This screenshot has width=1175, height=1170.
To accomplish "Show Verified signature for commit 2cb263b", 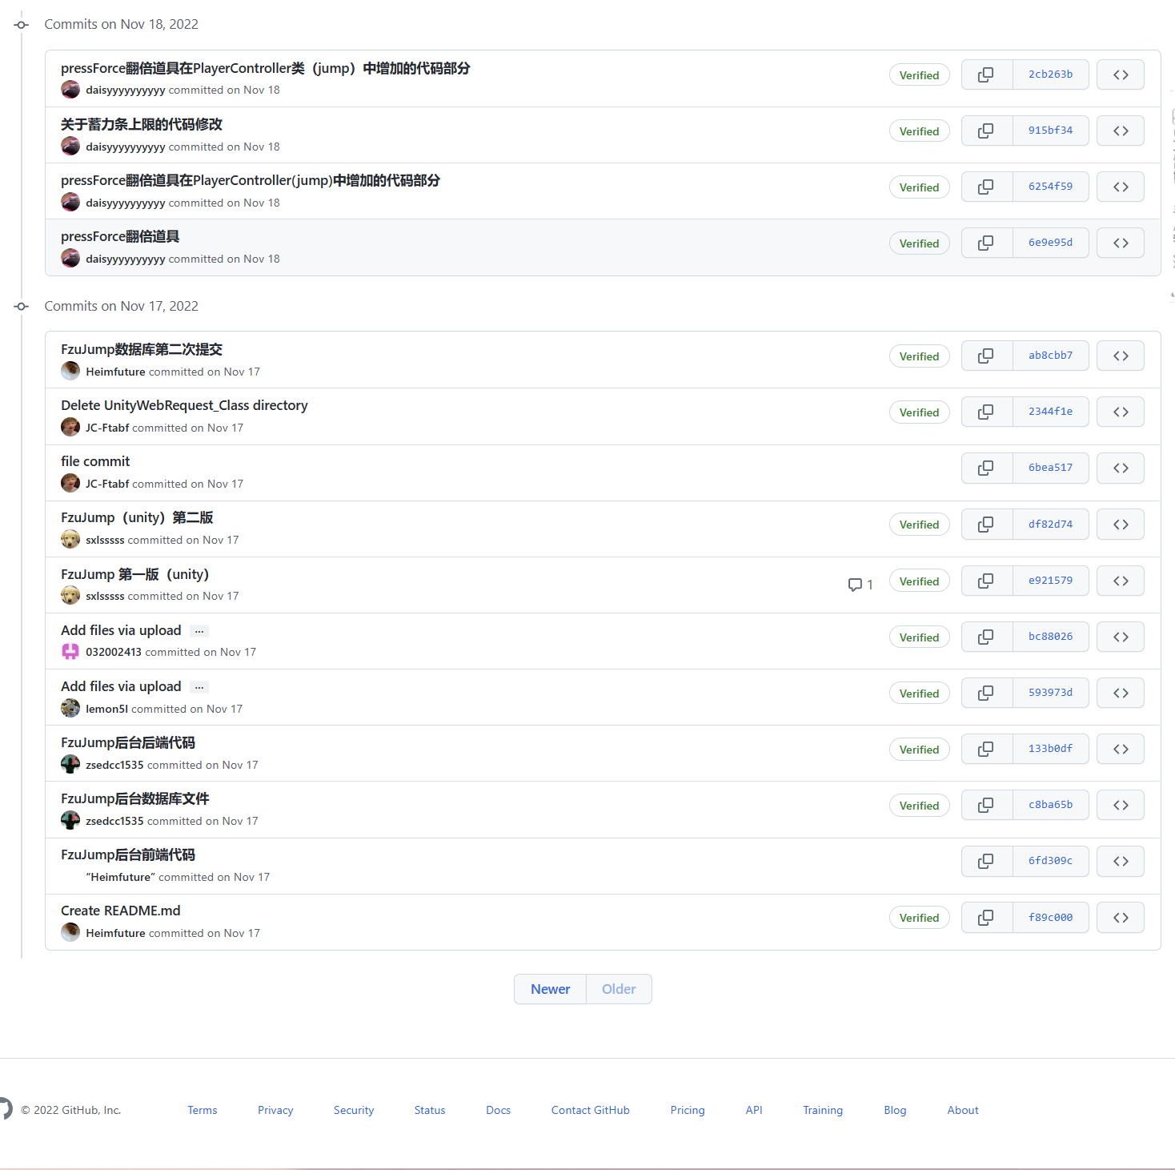I will coord(920,75).
